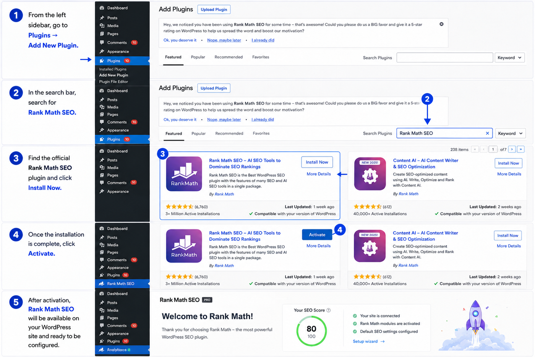535x357 pixels.
Task: Install Content AI in the row with the Activate button
Action: [507, 236]
